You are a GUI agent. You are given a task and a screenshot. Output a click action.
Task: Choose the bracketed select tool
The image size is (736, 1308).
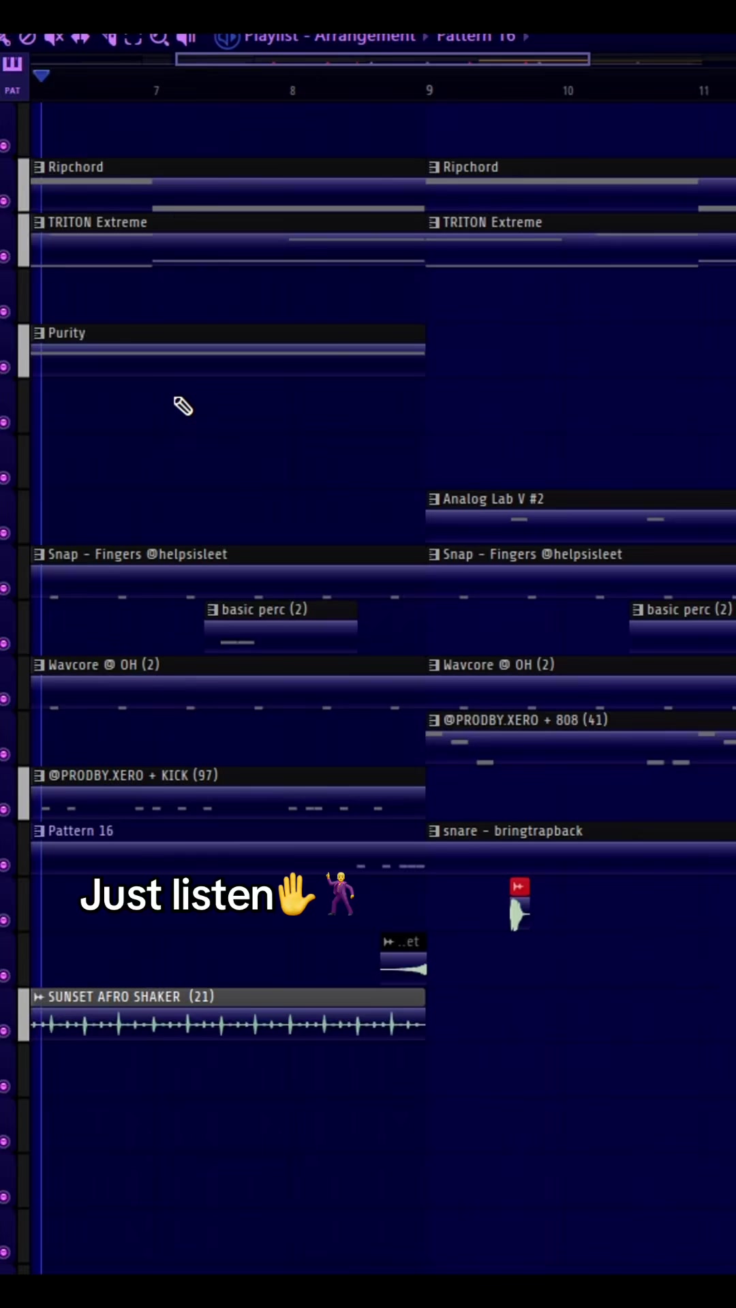[133, 38]
